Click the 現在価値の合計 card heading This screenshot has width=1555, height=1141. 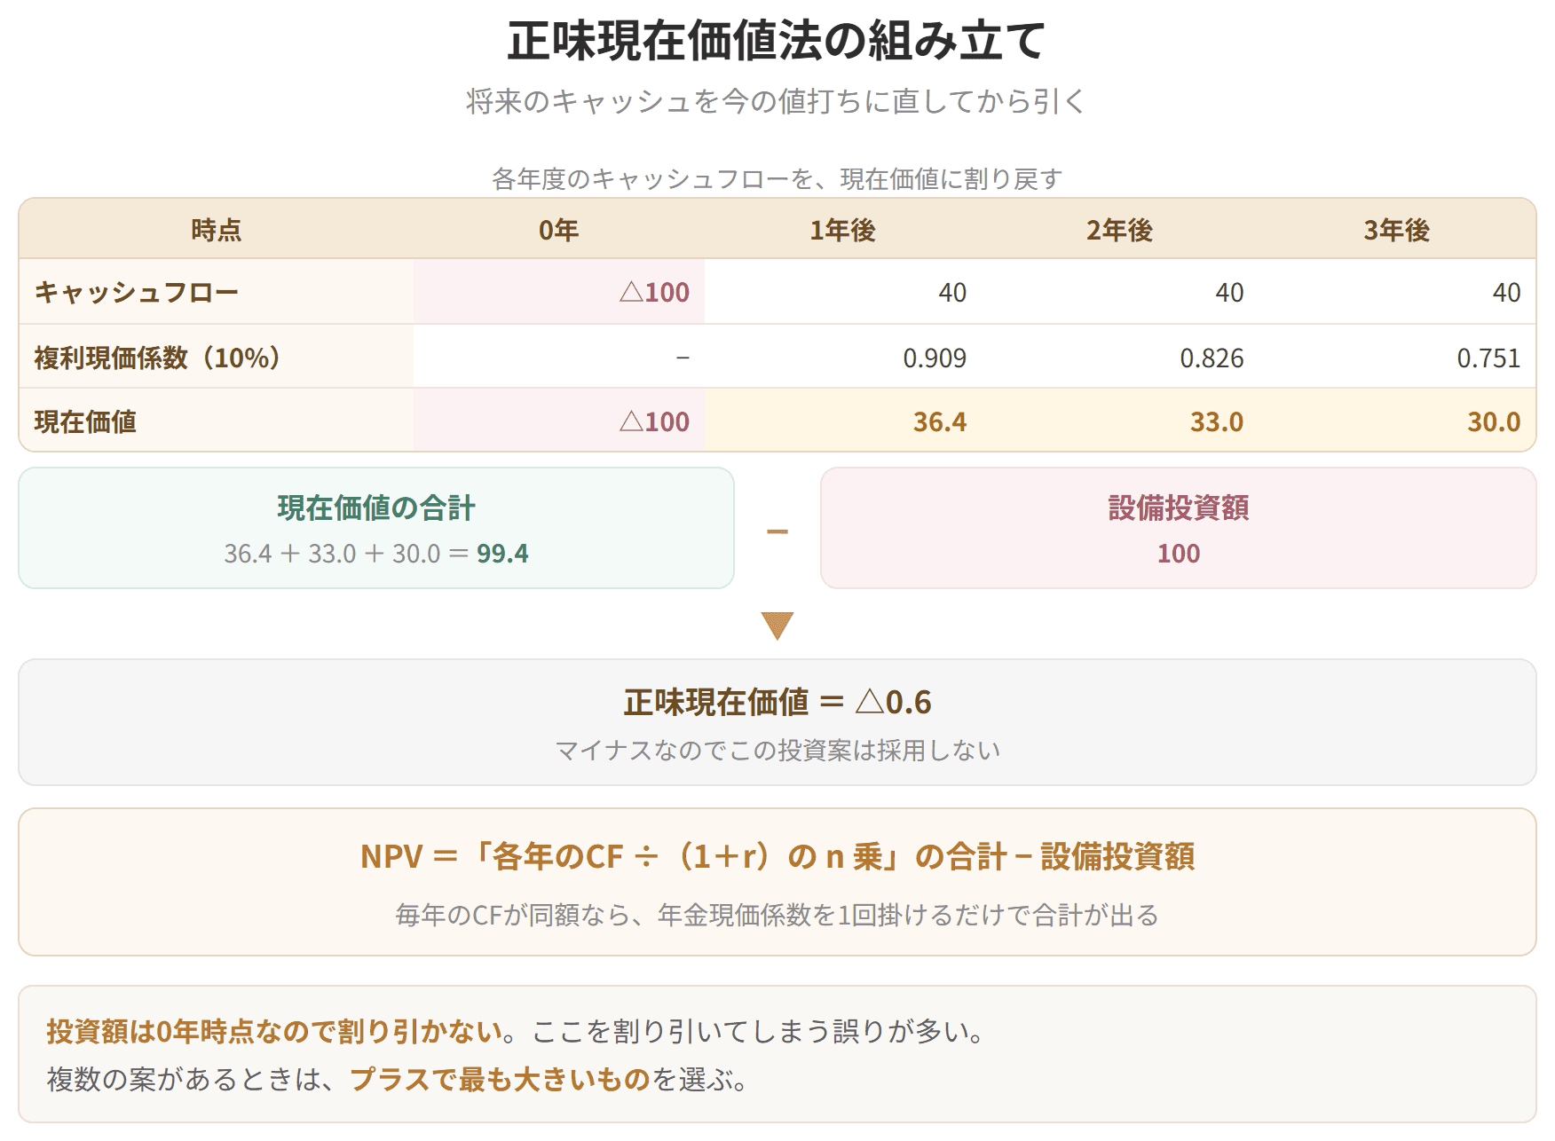[x=376, y=508]
